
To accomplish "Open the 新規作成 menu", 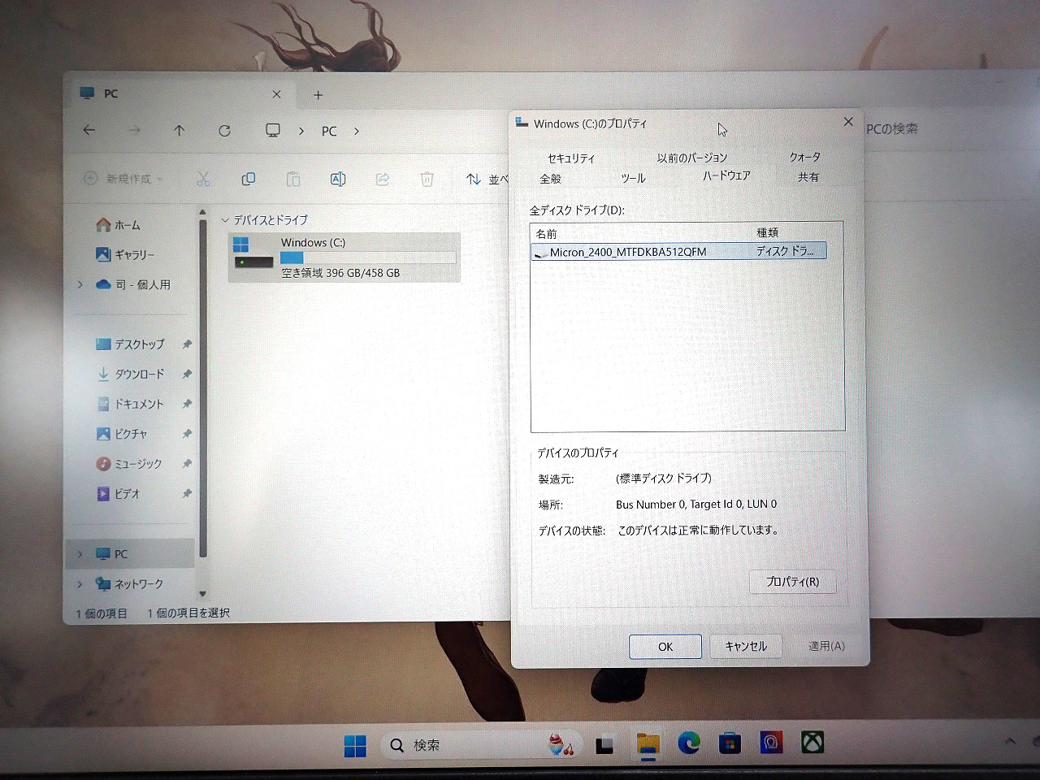I will click(123, 179).
